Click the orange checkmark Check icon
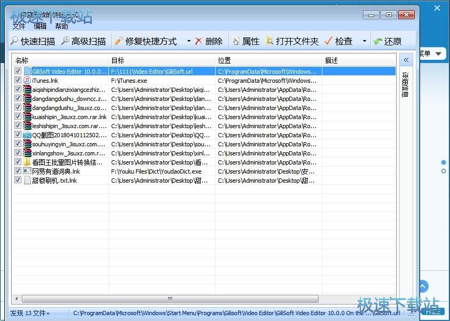The image size is (450, 321). coord(328,41)
